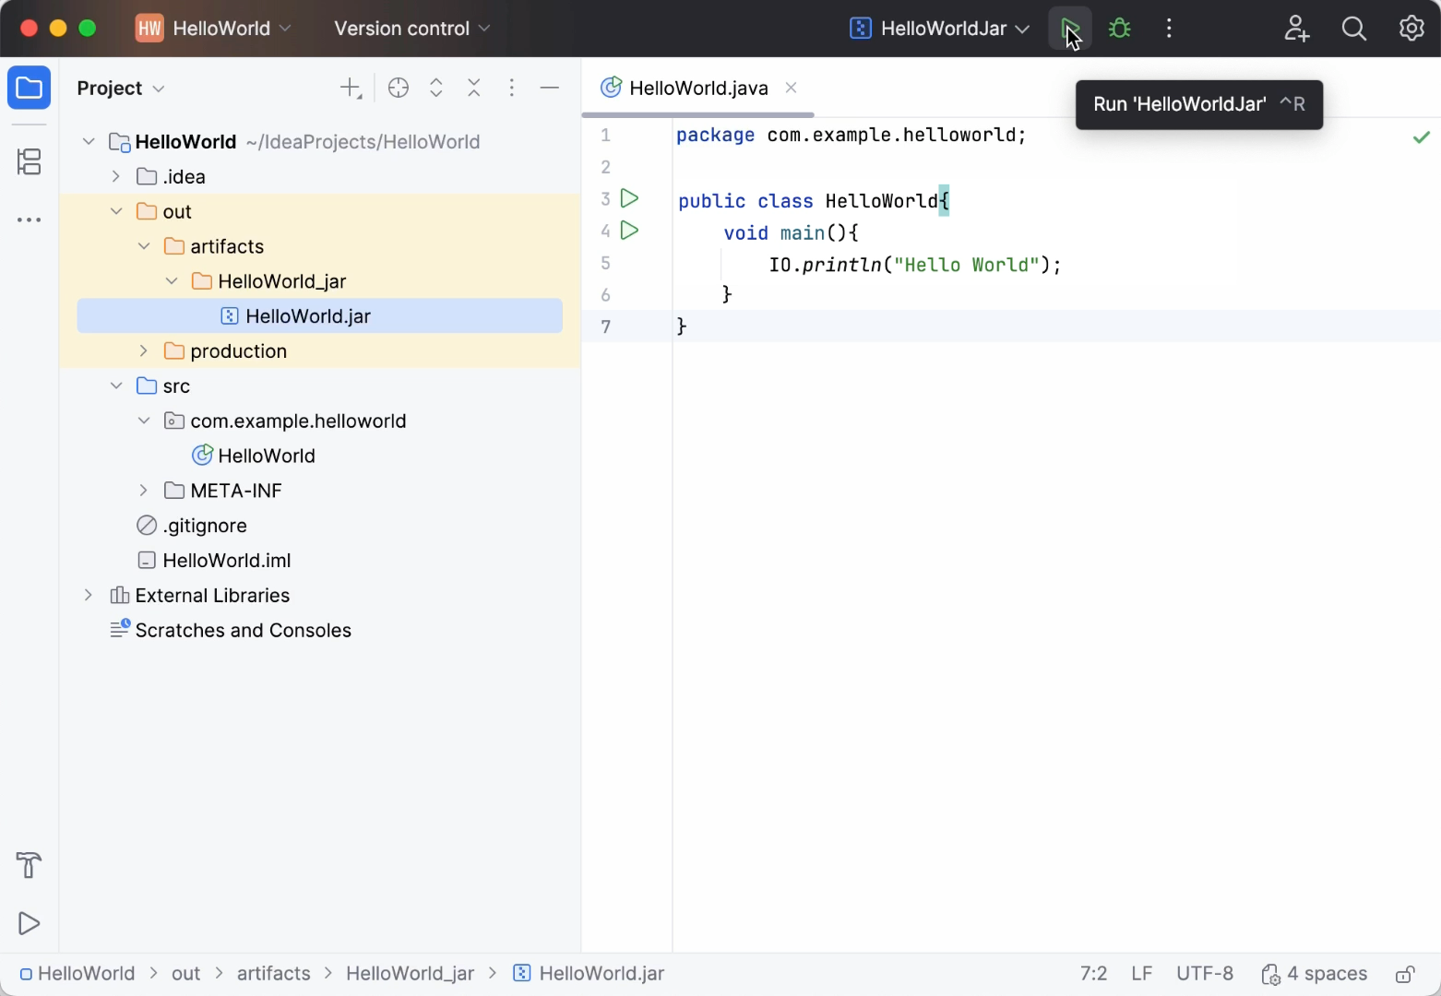The width and height of the screenshot is (1441, 996).
Task: Toggle the Project tool window stripe button
Action: point(29,88)
